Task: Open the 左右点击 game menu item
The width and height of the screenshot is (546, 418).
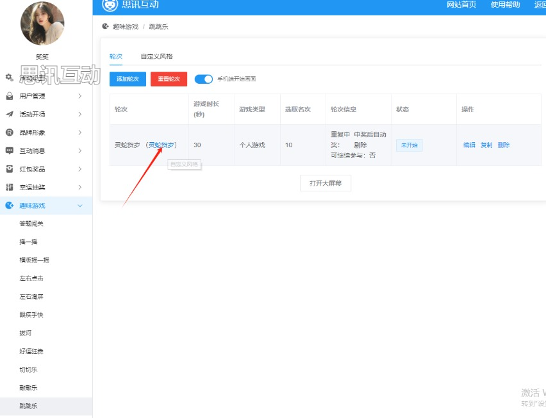Action: 31,278
